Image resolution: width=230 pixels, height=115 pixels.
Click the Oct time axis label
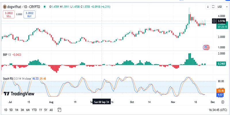tap(132, 102)
